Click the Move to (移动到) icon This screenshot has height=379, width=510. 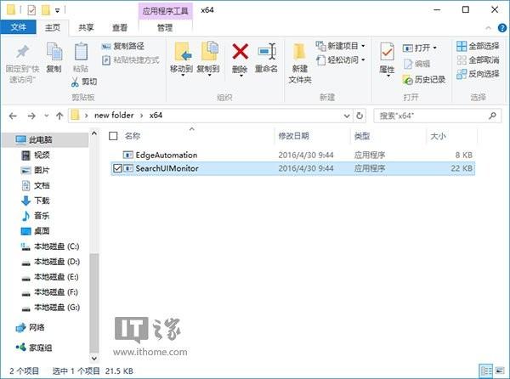(x=182, y=52)
